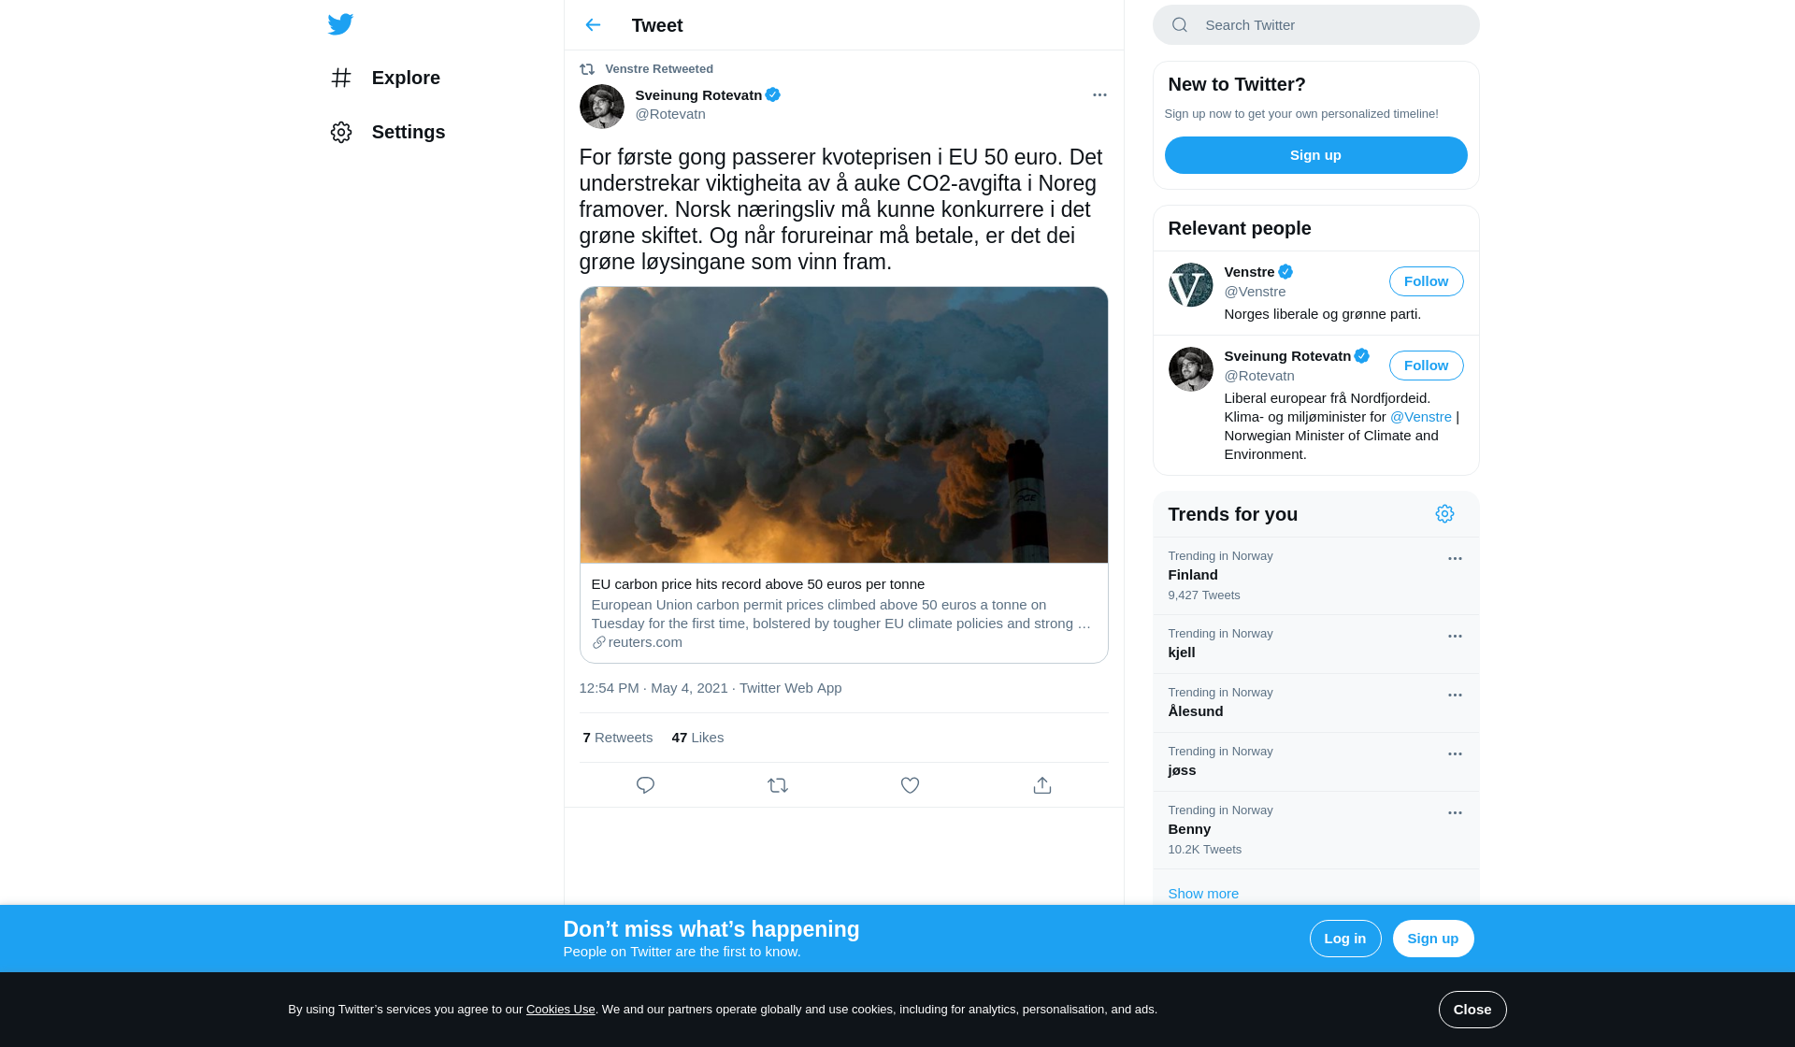
Task: Open more options for Ålesund trend
Action: [1455, 695]
